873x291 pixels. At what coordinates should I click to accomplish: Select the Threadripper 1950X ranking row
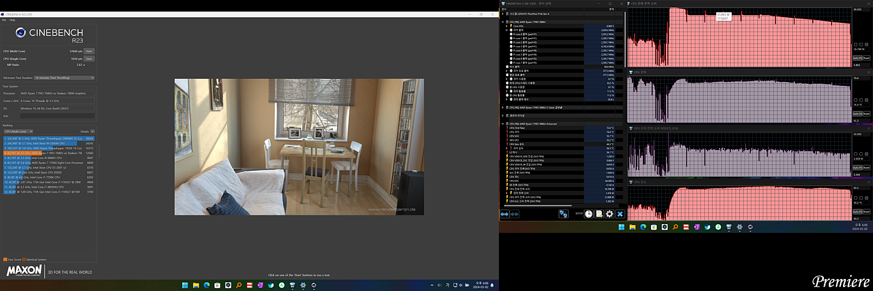tap(49, 148)
